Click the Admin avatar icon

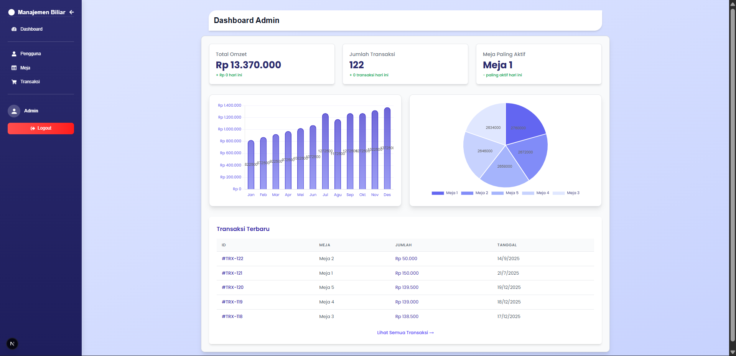(14, 111)
